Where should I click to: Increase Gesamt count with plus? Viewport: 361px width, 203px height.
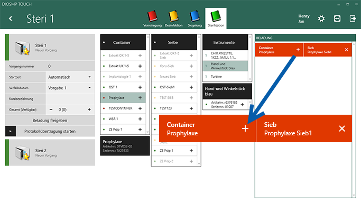pos(89,109)
